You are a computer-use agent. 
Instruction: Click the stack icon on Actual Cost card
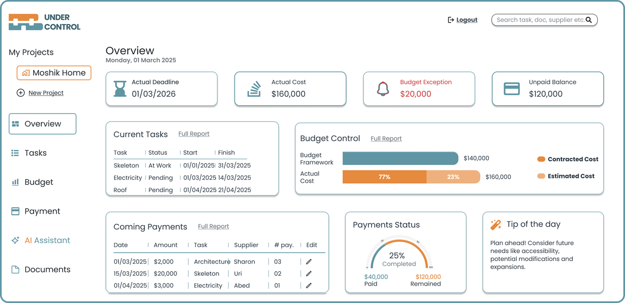coord(254,89)
